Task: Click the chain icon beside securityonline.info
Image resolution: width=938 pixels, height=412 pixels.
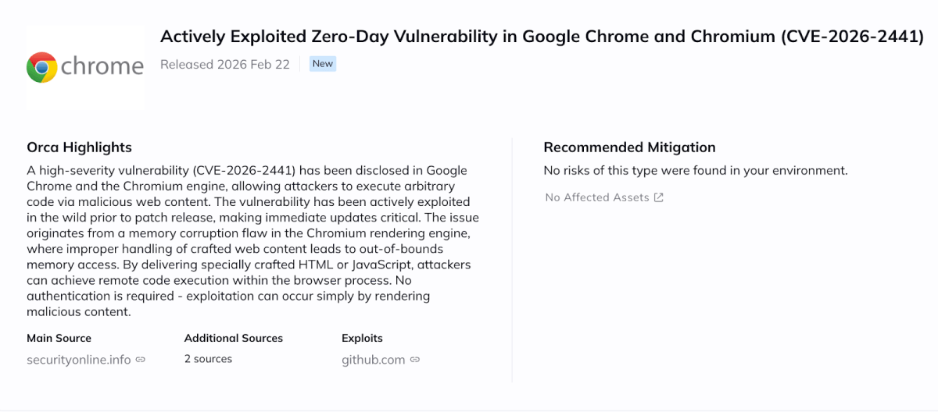Action: pos(141,360)
